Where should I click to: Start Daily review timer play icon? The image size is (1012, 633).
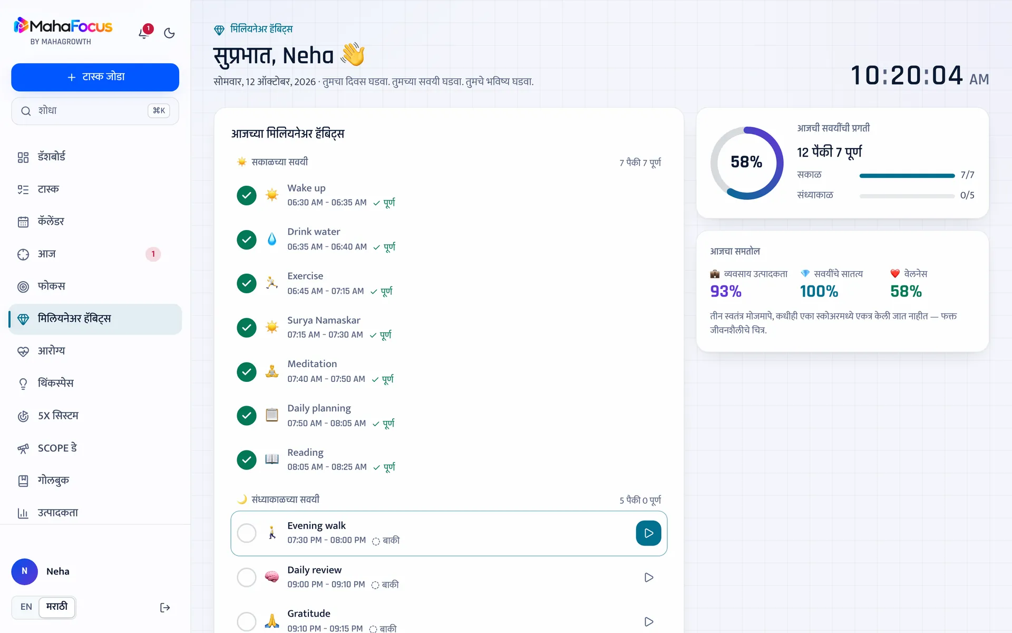[x=648, y=578]
